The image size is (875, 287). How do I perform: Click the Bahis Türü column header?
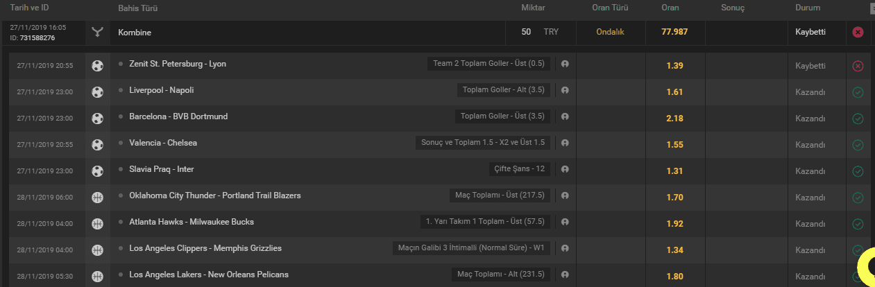[137, 8]
